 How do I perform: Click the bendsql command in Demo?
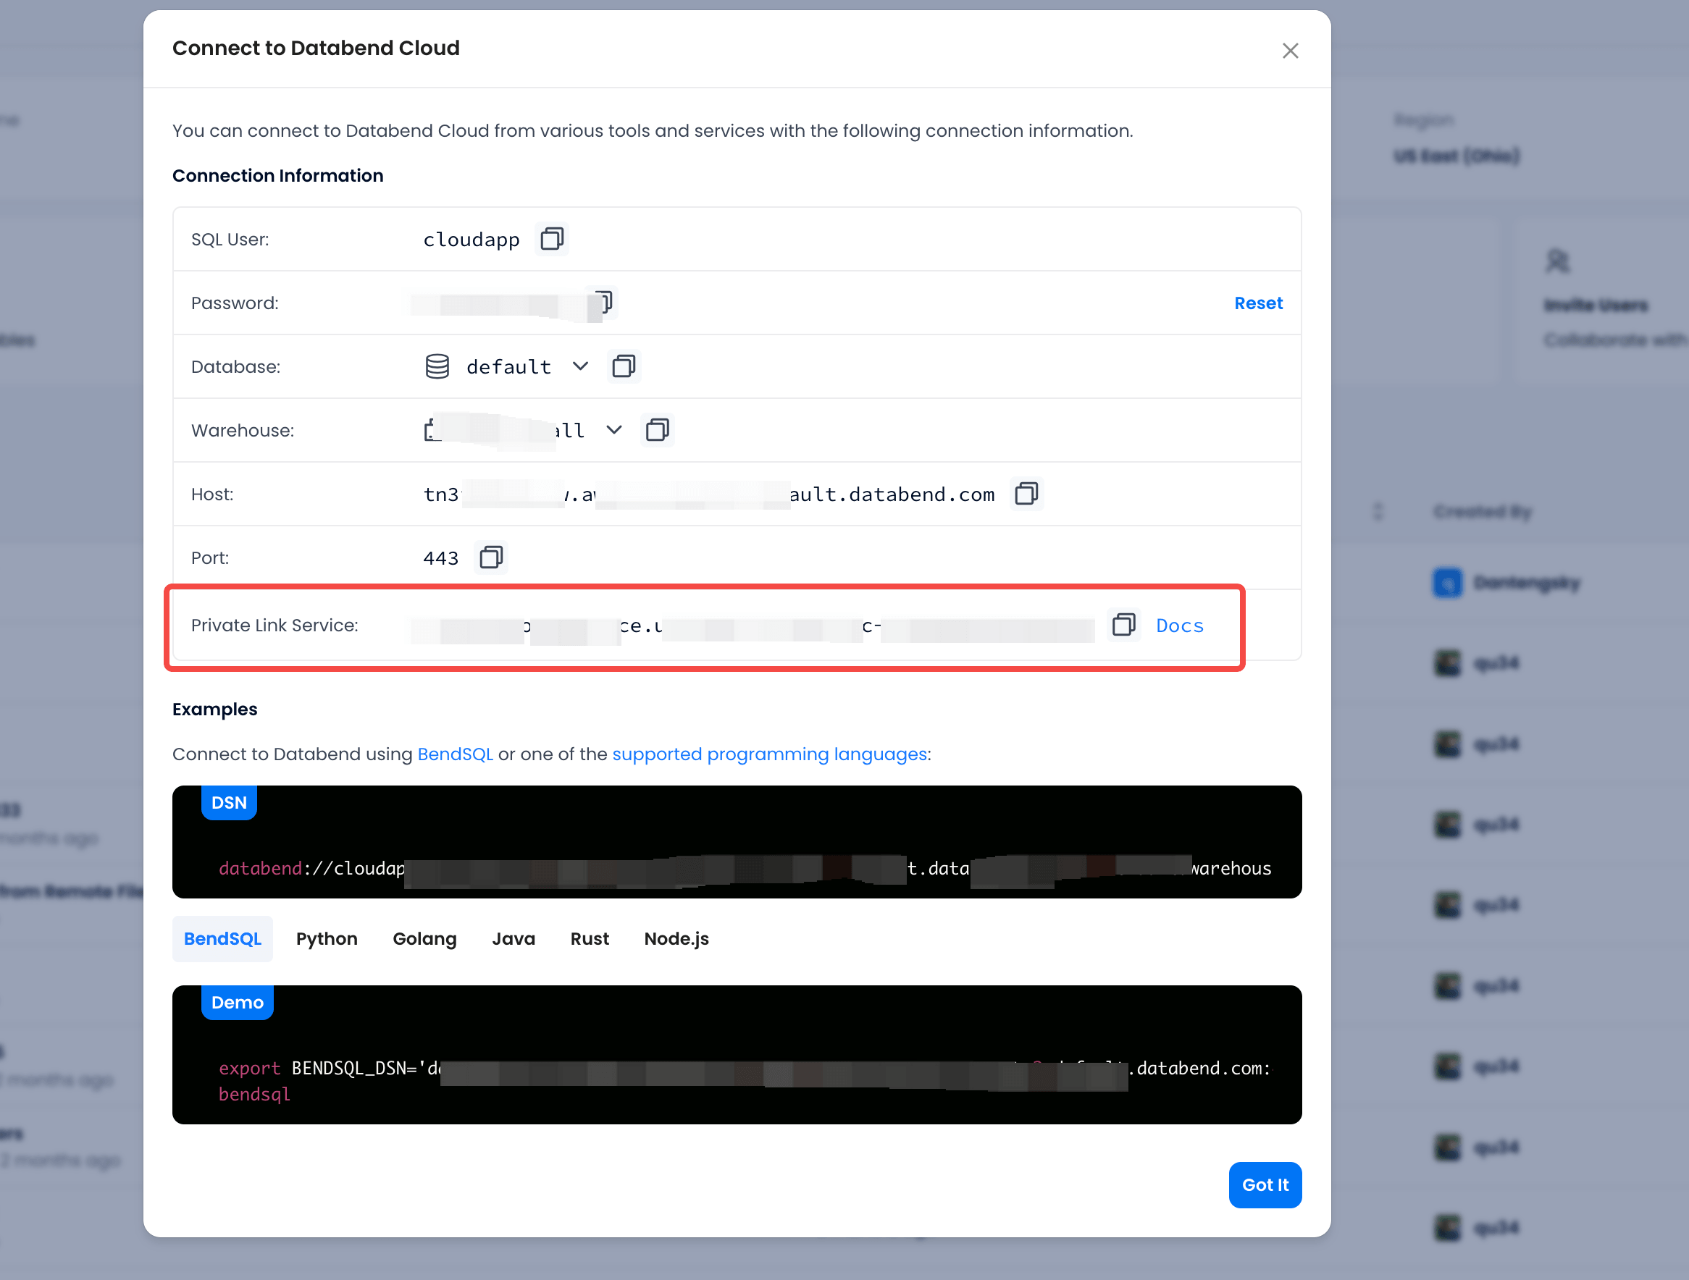click(x=254, y=1095)
